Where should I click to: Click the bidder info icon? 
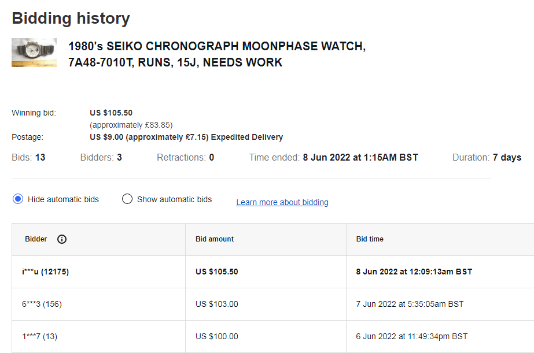pyautogui.click(x=62, y=239)
